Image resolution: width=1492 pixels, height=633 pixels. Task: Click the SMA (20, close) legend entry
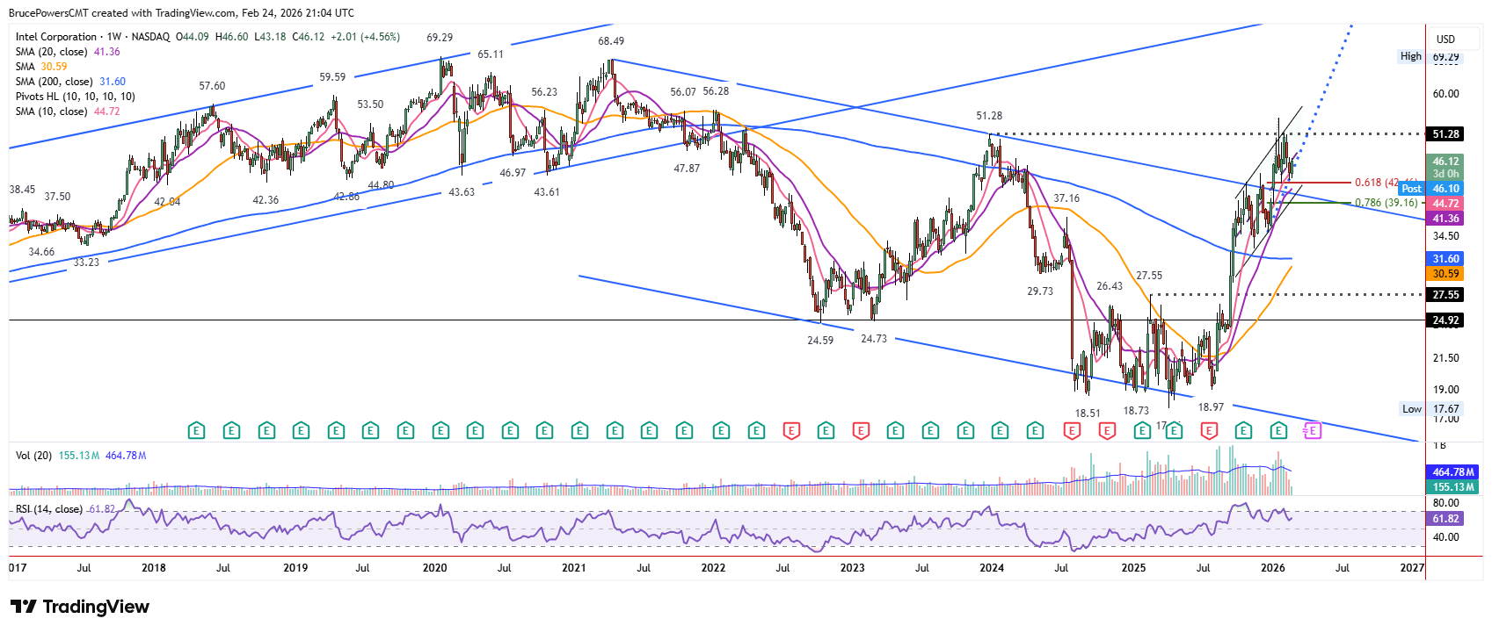(x=68, y=52)
